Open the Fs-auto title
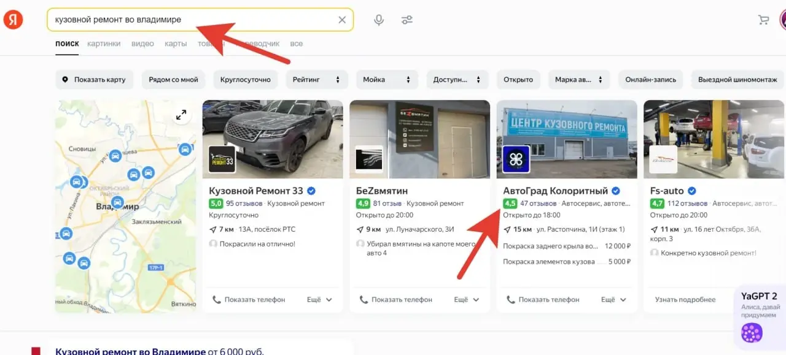The width and height of the screenshot is (786, 355). click(x=667, y=191)
